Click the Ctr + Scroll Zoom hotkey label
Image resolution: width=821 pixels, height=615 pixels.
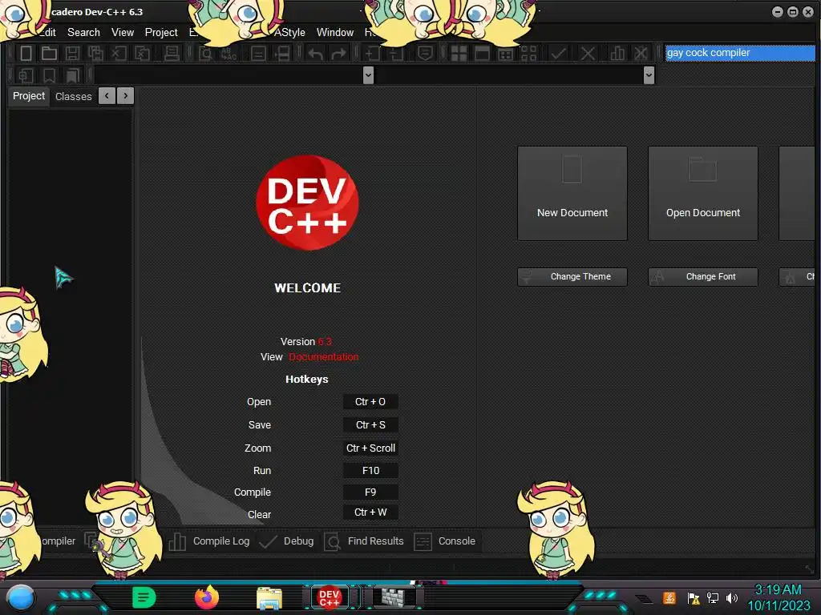[x=370, y=448]
